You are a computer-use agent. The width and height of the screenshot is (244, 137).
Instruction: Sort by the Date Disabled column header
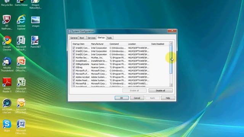tap(159, 44)
